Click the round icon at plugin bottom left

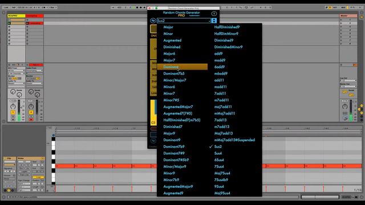coord(153,141)
